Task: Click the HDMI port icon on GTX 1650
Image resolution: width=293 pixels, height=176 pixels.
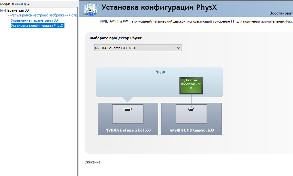Action: (128, 109)
